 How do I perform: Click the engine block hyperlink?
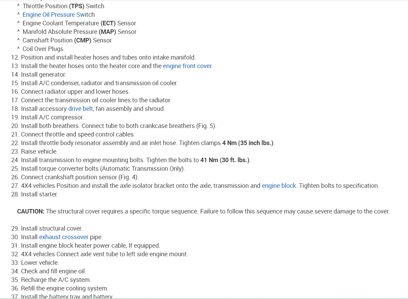279,186
